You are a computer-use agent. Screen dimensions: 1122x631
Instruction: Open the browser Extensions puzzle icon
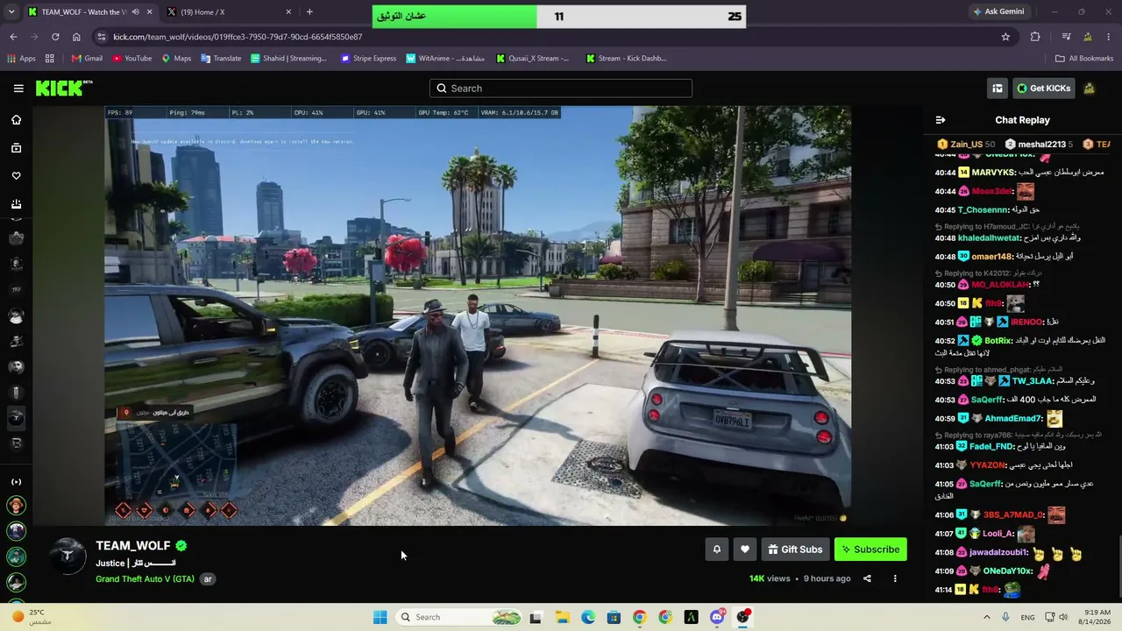[x=1035, y=37]
